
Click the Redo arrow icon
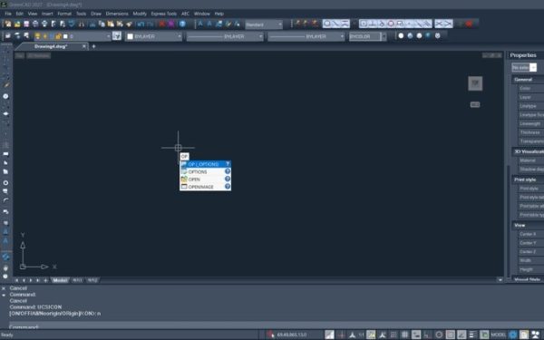(x=150, y=24)
